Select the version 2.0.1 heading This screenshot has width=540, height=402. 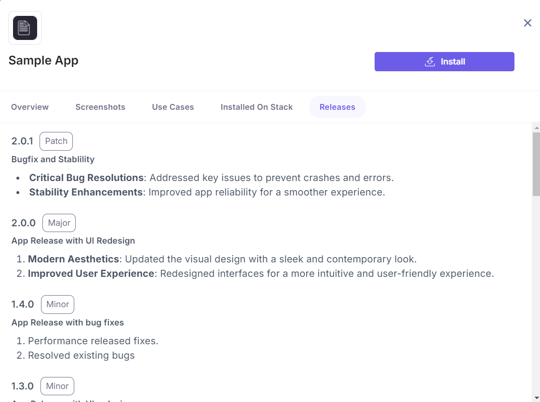point(23,141)
